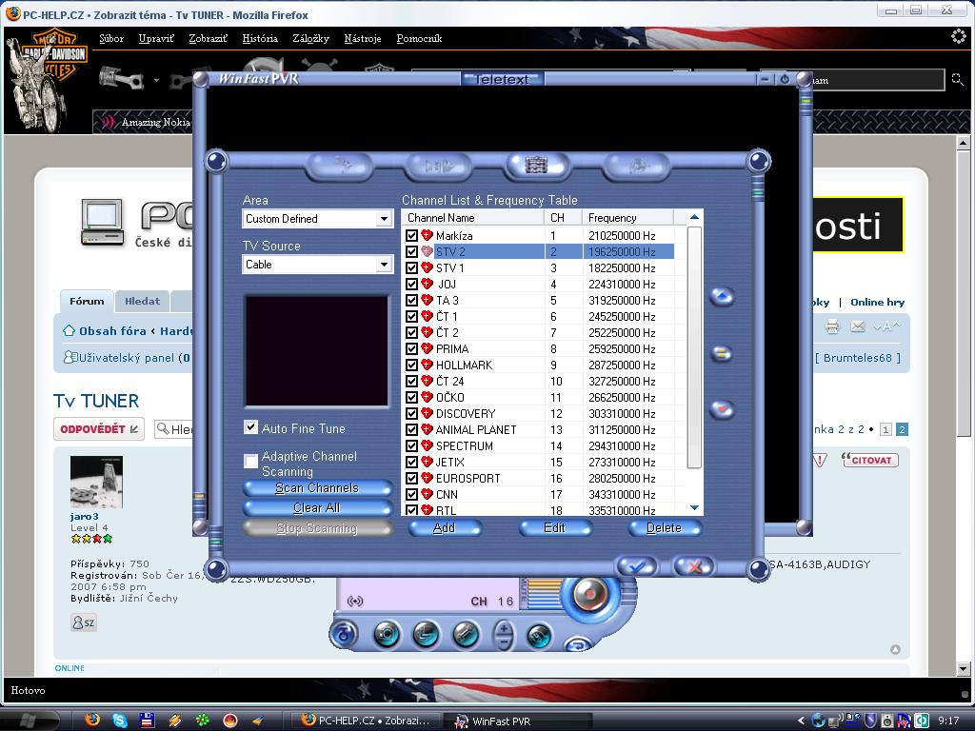The image size is (975, 731).
Task: Open Nástroje menu in Firefox
Action: click(x=363, y=38)
